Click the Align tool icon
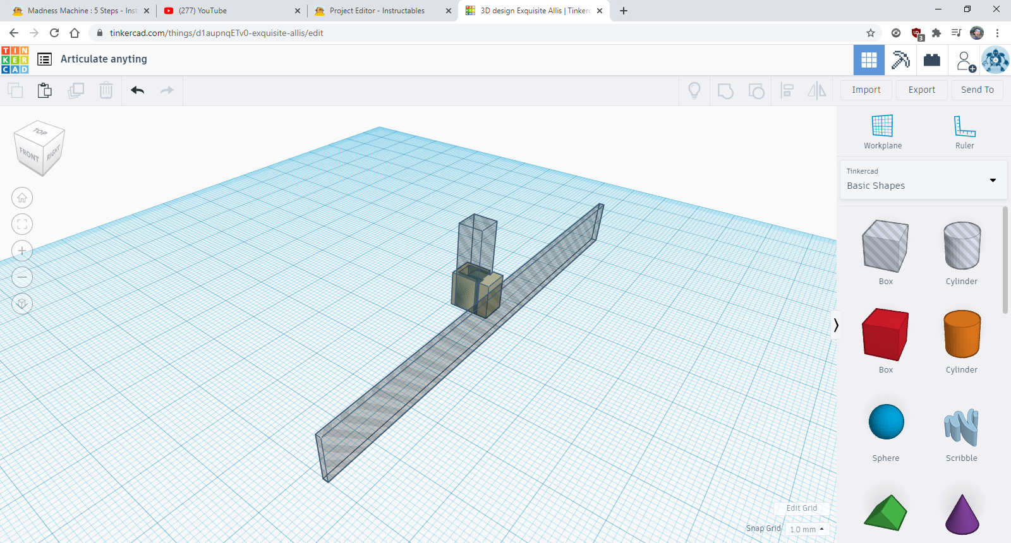The height and width of the screenshot is (543, 1011). (x=787, y=90)
